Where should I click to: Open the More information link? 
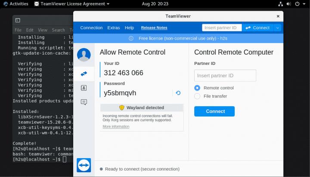click(116, 127)
